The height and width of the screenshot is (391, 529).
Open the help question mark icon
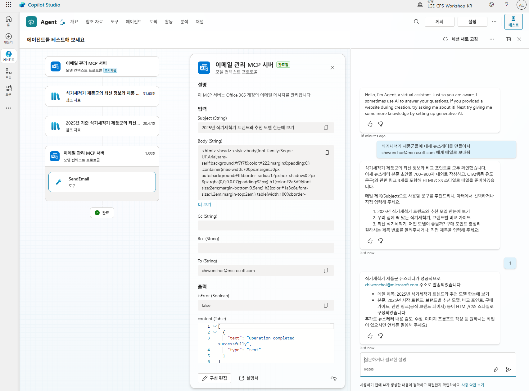click(x=506, y=5)
